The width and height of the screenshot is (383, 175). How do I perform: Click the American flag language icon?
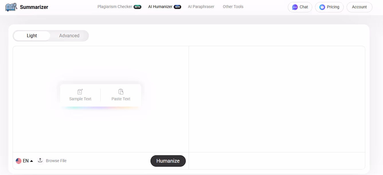click(x=19, y=161)
